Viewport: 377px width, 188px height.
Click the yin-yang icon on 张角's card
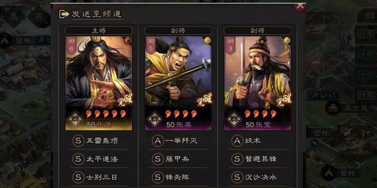click(128, 40)
